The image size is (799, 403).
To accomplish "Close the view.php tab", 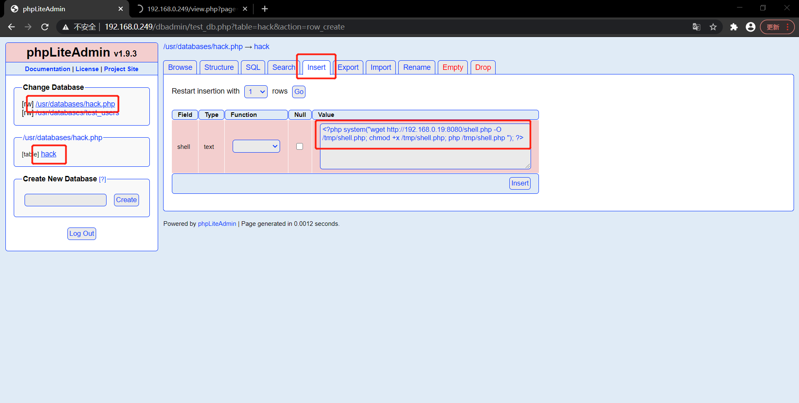I will (245, 9).
